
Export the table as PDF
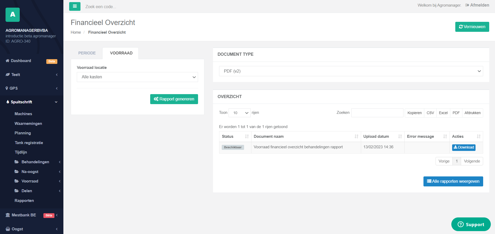pos(456,113)
